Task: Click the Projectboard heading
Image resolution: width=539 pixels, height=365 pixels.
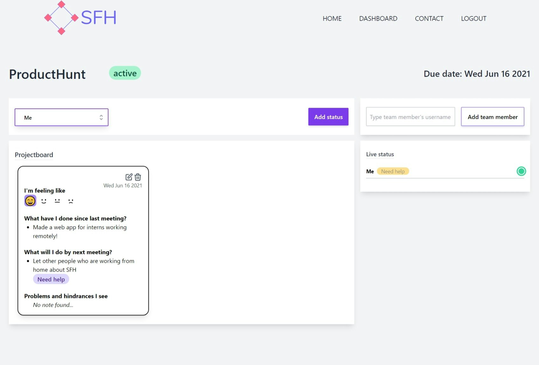Action: [x=34, y=155]
